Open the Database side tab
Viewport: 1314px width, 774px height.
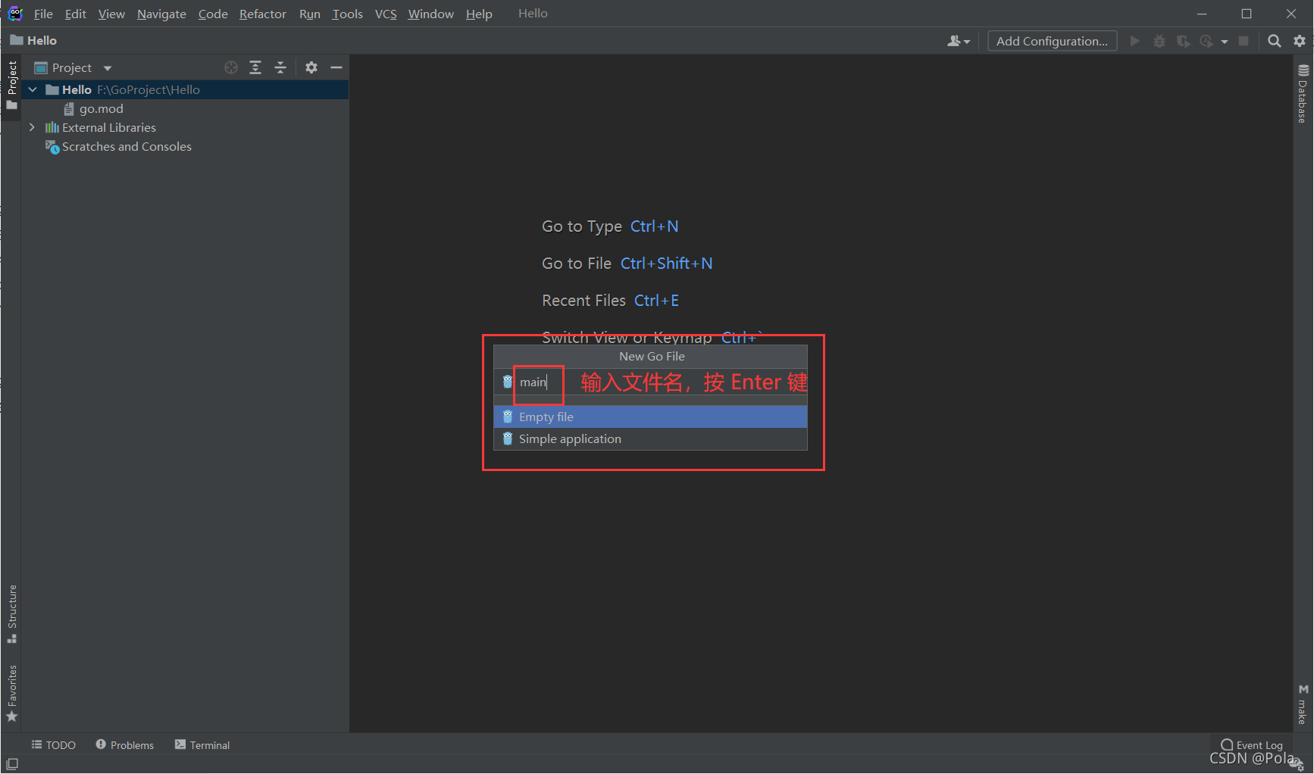tap(1303, 94)
